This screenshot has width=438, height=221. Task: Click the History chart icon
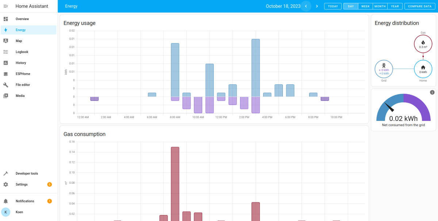(6, 63)
